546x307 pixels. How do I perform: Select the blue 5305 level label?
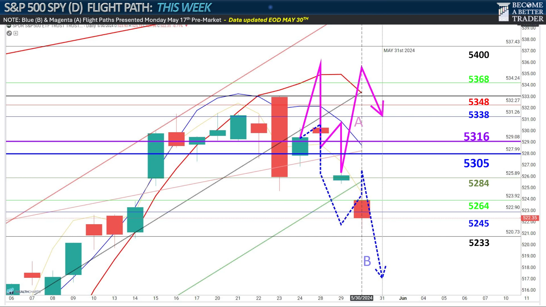pos(476,163)
